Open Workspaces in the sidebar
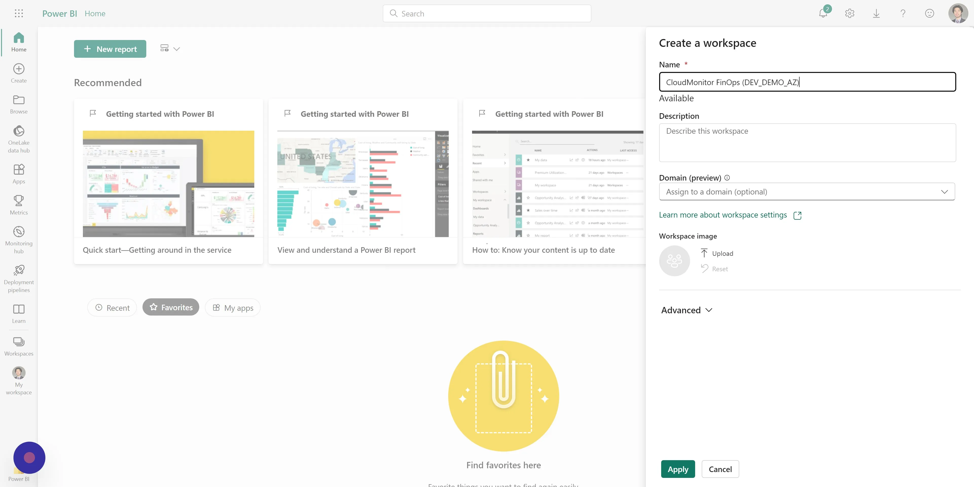The width and height of the screenshot is (974, 487). tap(19, 346)
